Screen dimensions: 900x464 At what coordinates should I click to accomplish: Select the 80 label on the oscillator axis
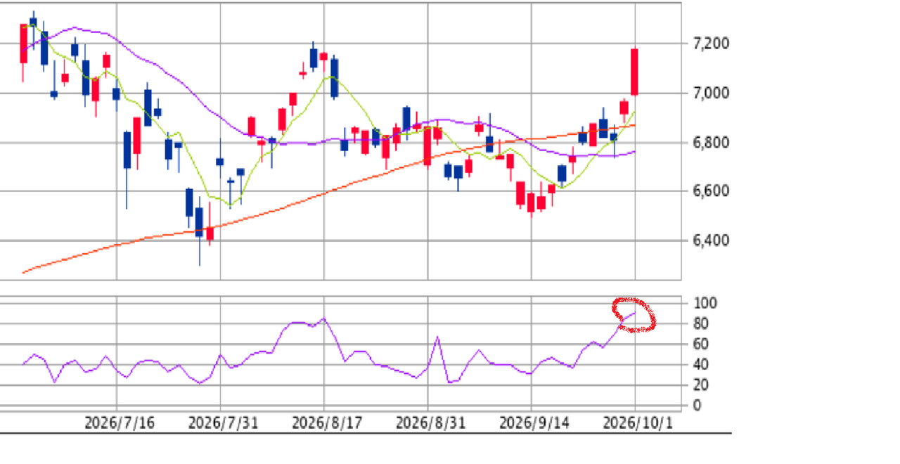(702, 324)
